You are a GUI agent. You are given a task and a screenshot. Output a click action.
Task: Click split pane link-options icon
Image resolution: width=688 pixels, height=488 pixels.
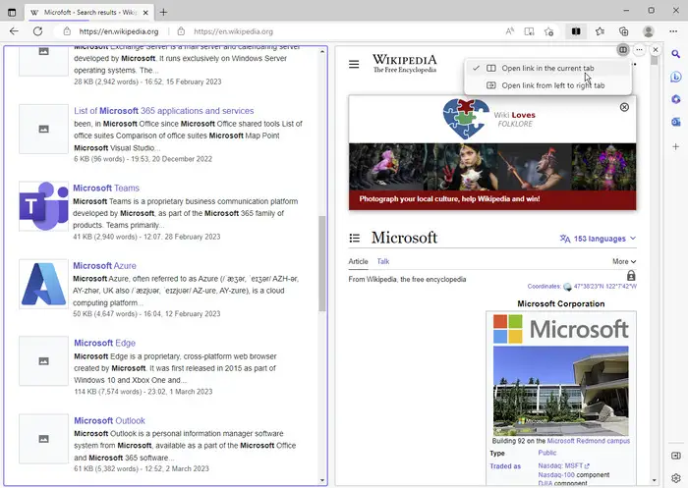[622, 49]
